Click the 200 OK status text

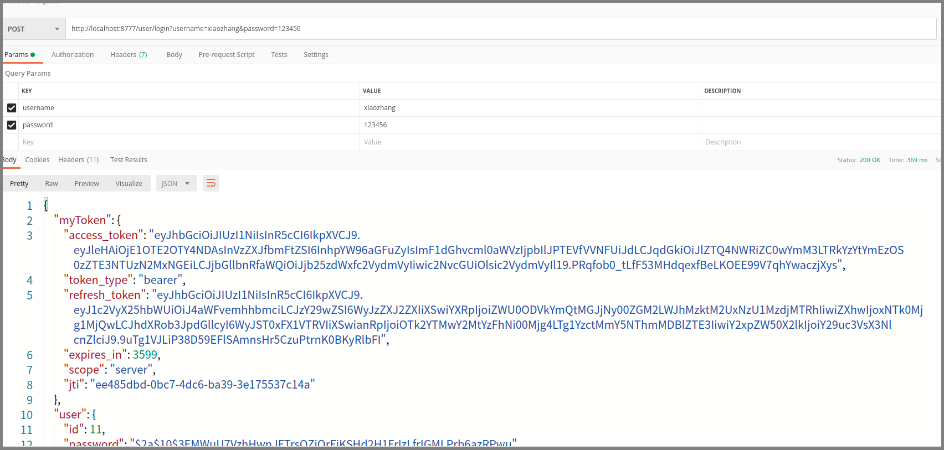point(870,160)
